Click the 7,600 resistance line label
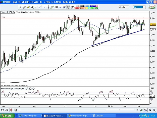Viewport: 157px width, 118px height. [x=3, y=17]
